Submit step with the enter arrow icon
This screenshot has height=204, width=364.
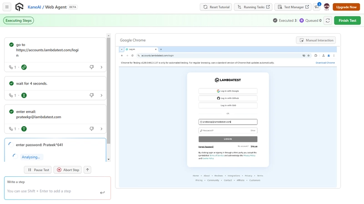coord(102,192)
